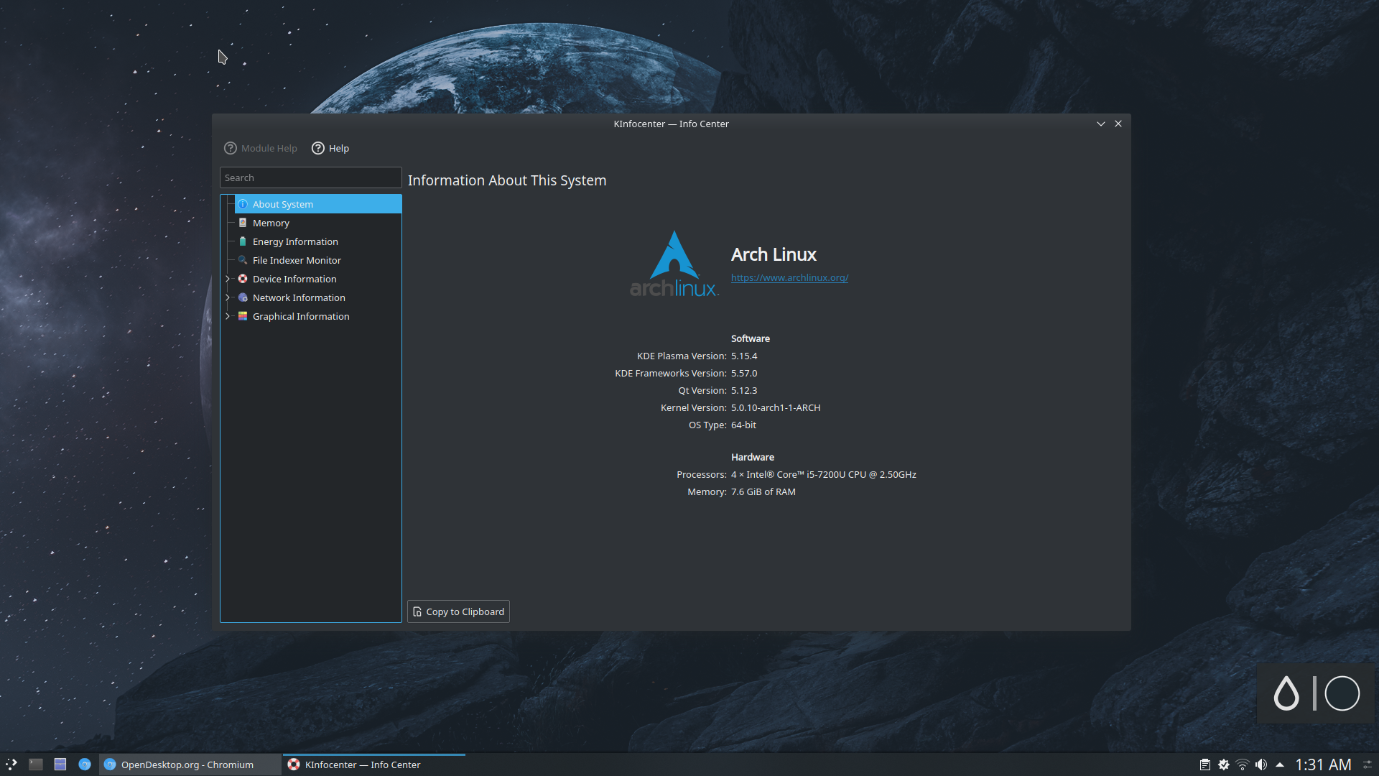Select Graphical Information category

(301, 316)
